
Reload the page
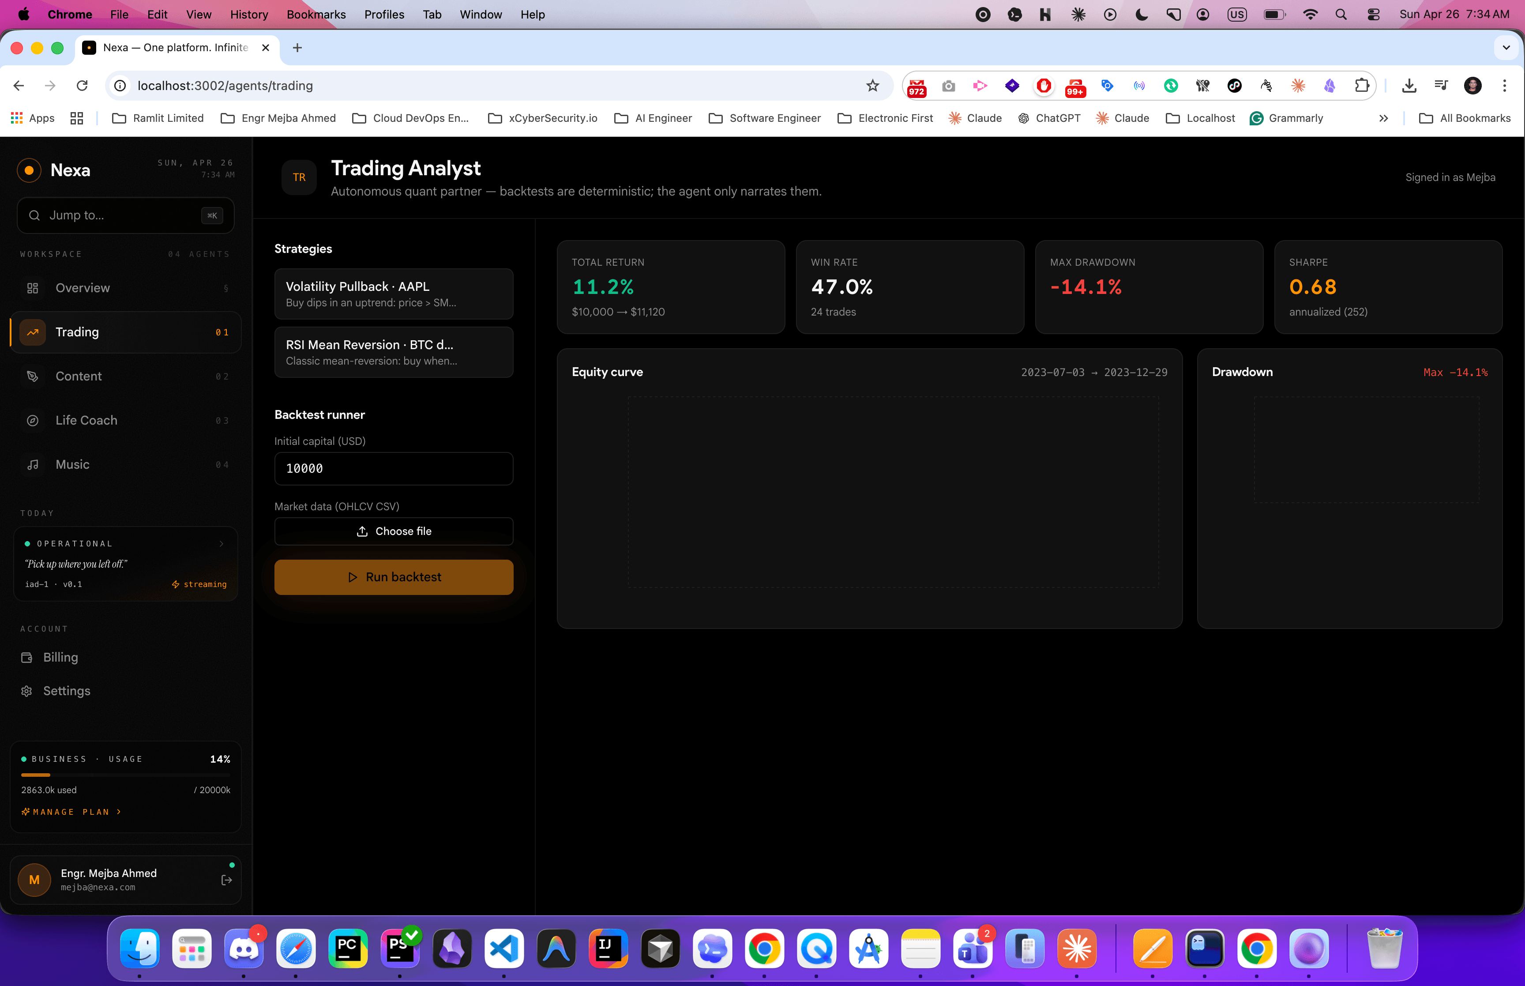coord(82,86)
